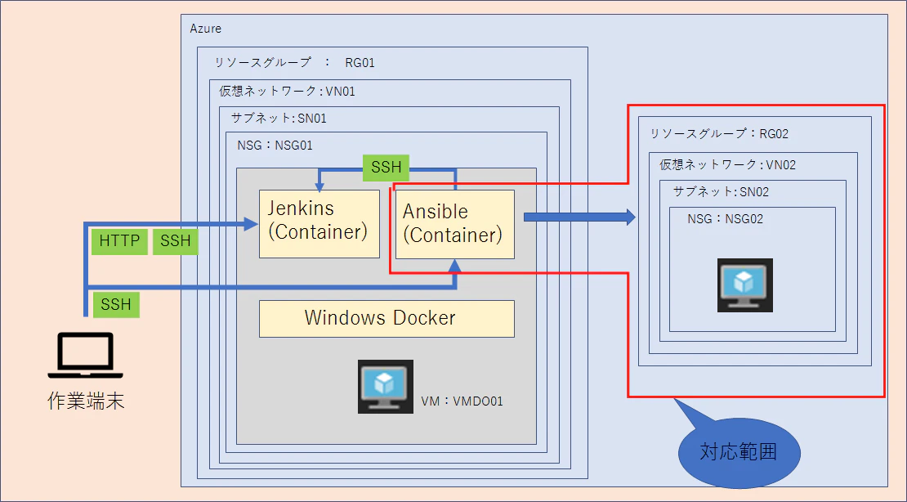
Task: Click the SSH label above the laptop
Action: coord(116,305)
